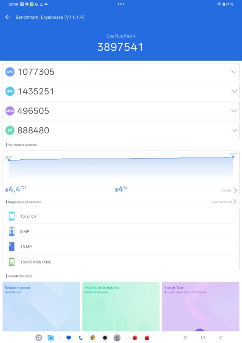Launch Chrome from the taskbar
This screenshot has width=242, height=343.
pyautogui.click(x=93, y=338)
